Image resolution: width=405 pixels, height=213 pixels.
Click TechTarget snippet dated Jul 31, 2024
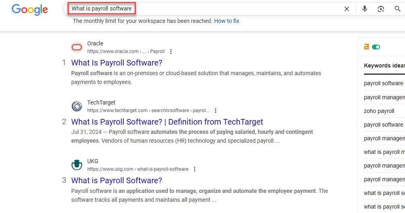pos(192,136)
